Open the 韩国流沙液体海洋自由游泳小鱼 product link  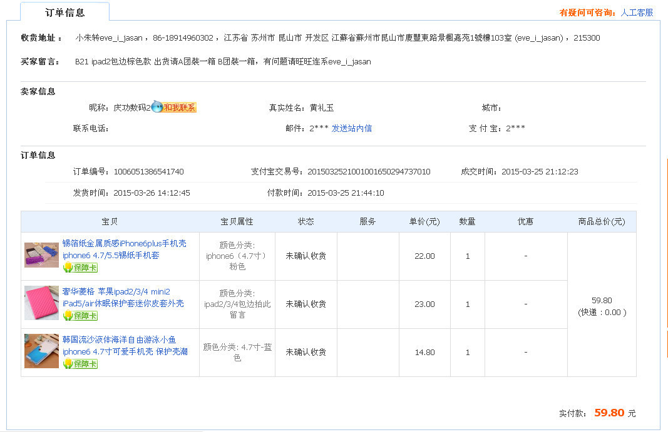119,340
